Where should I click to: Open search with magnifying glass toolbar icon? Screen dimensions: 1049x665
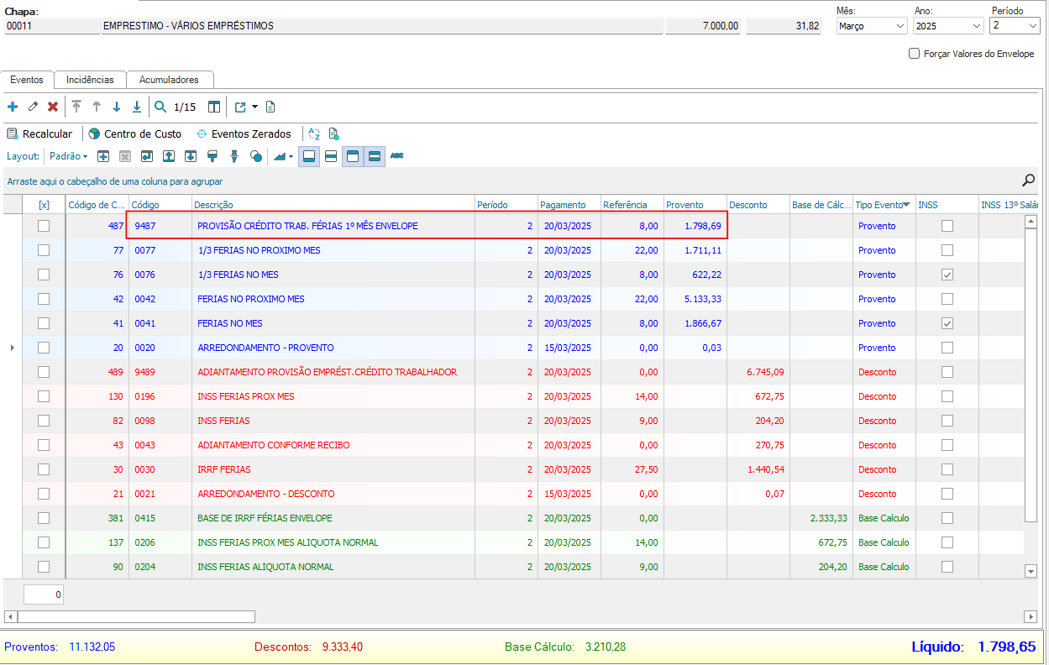[160, 107]
